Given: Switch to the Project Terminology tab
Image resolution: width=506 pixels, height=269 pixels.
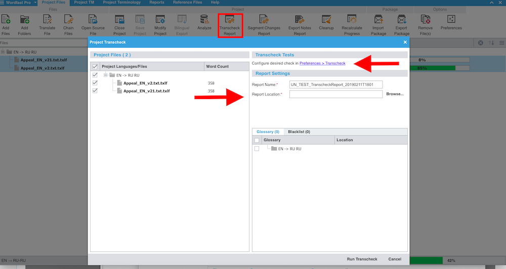Looking at the screenshot, I should [x=121, y=3].
